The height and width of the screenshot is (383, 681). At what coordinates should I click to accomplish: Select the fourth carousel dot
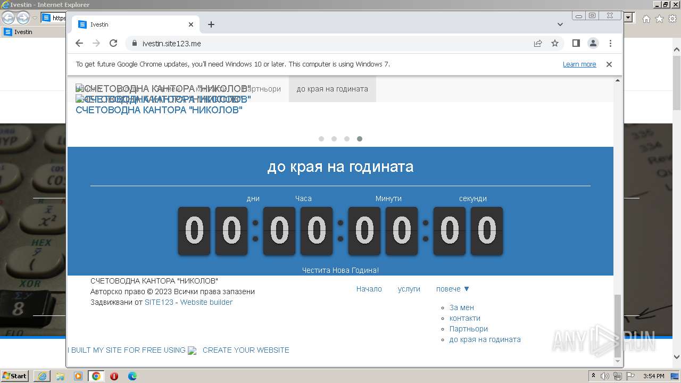click(360, 139)
